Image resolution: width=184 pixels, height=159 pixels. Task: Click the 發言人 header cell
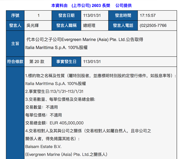click(x=15, y=25)
